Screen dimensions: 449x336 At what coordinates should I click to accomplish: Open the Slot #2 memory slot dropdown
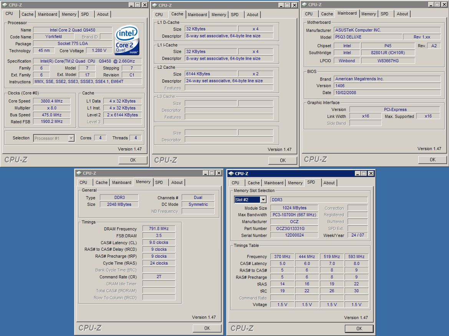coord(263,200)
